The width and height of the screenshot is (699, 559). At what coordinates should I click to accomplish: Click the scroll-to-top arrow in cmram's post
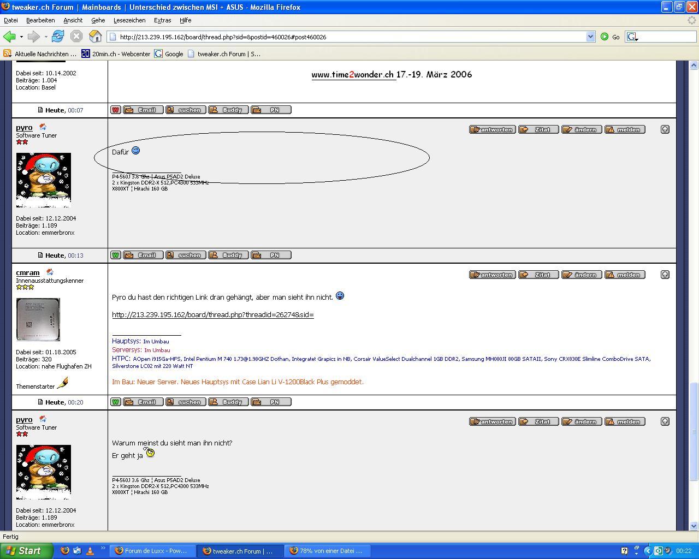pos(665,275)
